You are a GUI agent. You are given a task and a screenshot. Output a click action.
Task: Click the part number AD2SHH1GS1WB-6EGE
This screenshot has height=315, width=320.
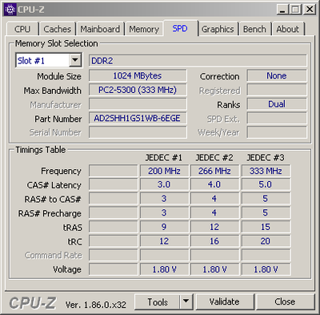click(138, 118)
